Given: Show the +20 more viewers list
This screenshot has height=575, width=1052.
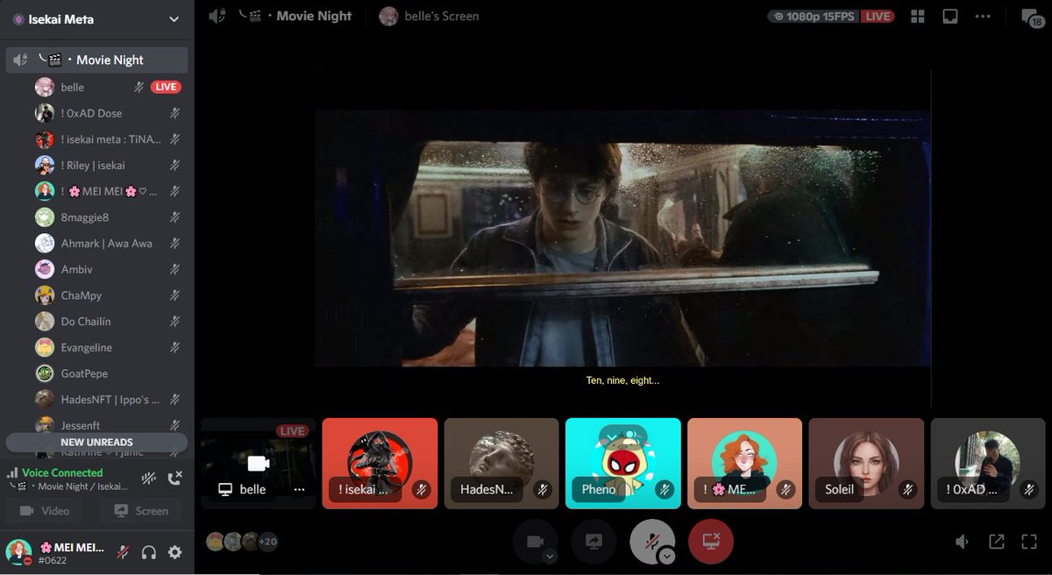Looking at the screenshot, I should (268, 542).
